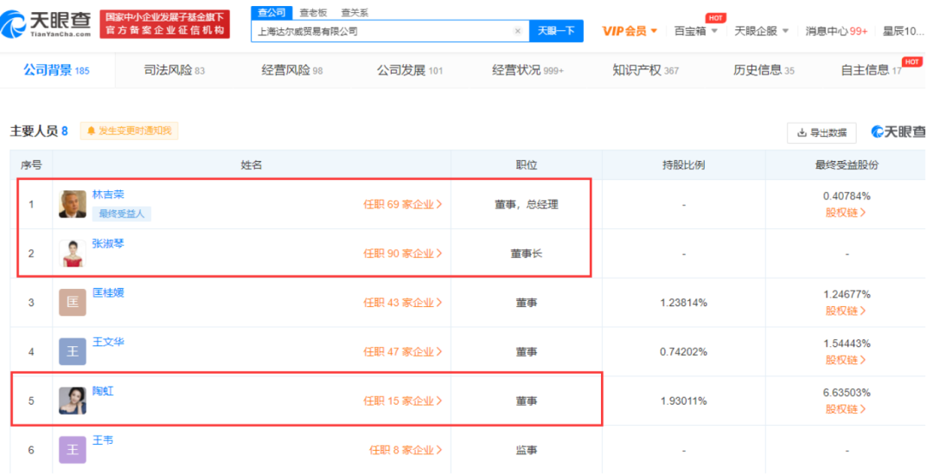
Task: Switch to the 历史信息 tab
Action: (x=764, y=70)
